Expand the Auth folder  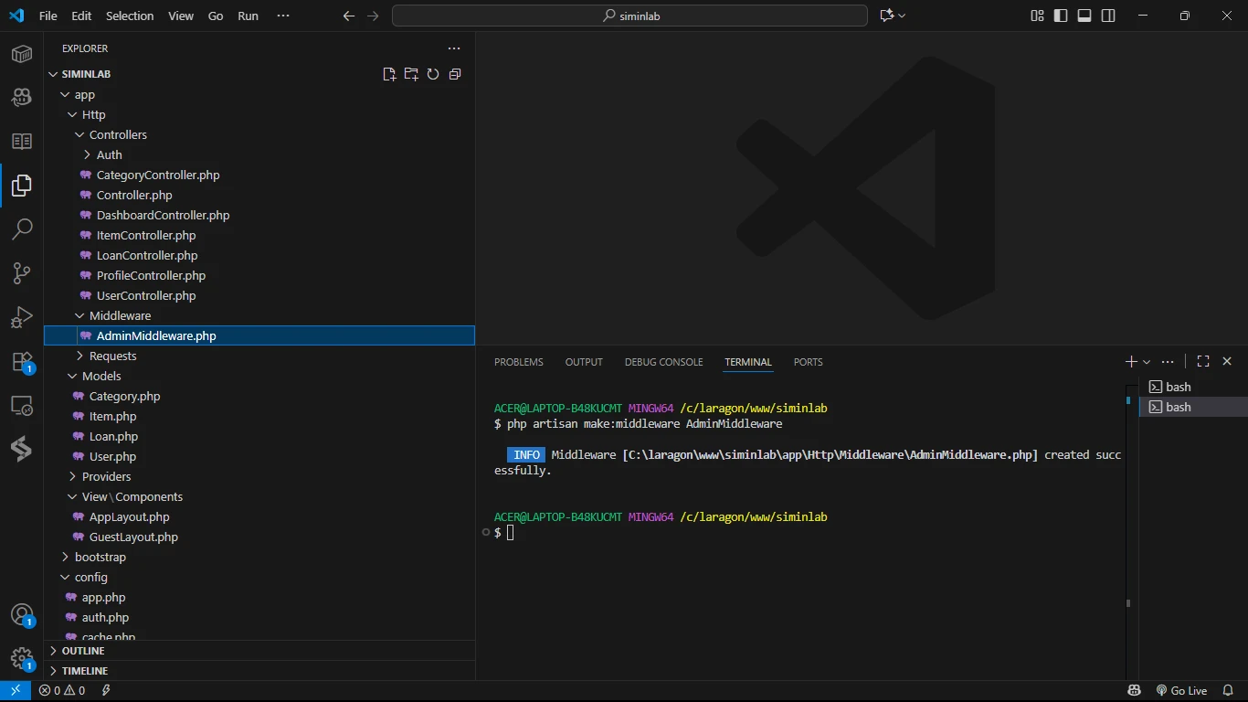click(x=109, y=154)
